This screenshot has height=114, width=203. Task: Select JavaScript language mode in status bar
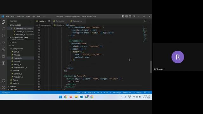point(115,92)
